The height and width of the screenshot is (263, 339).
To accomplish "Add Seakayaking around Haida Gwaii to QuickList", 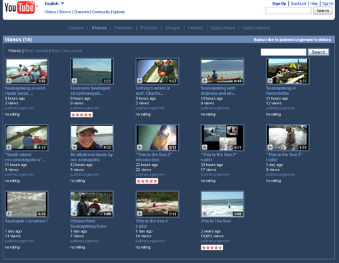I will (x=9, y=81).
